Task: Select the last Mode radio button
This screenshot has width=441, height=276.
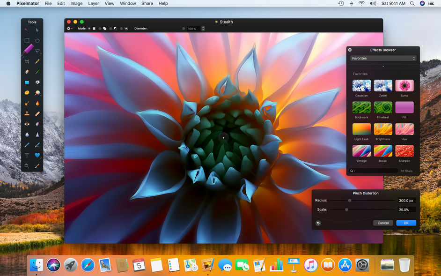Action: pyautogui.click(x=121, y=29)
